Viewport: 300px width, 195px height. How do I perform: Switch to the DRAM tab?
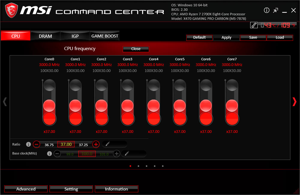click(x=45, y=36)
